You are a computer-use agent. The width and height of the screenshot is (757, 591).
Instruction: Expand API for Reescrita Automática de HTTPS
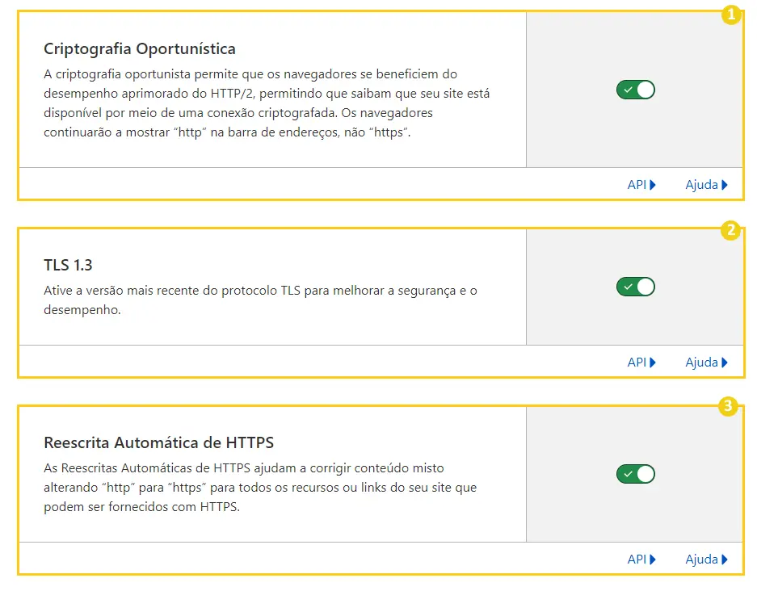tap(637, 559)
